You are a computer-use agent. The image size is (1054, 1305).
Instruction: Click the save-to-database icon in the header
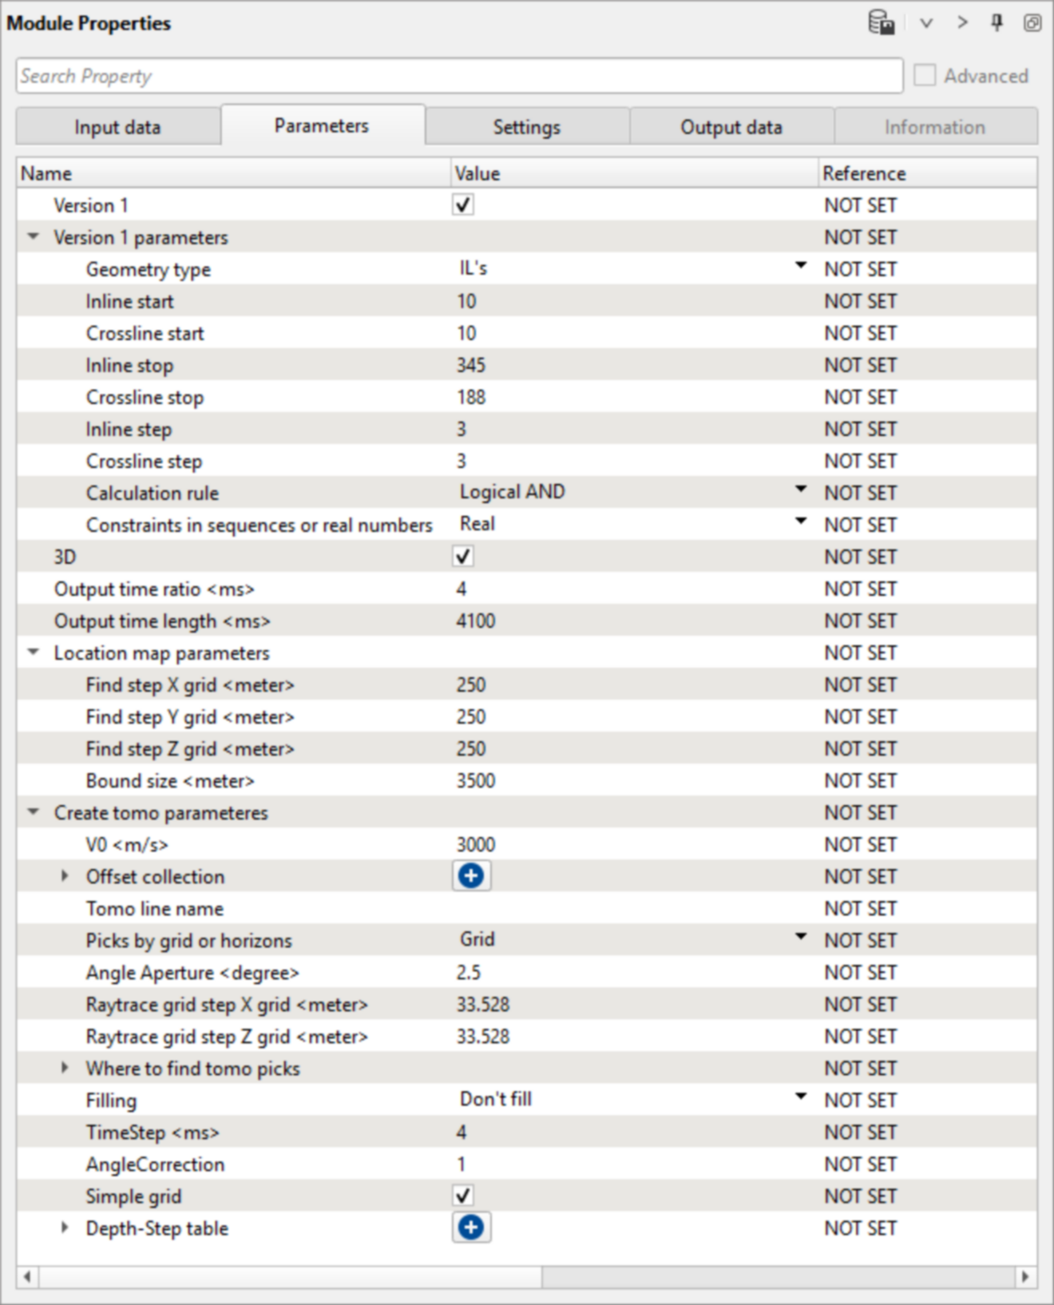[881, 22]
